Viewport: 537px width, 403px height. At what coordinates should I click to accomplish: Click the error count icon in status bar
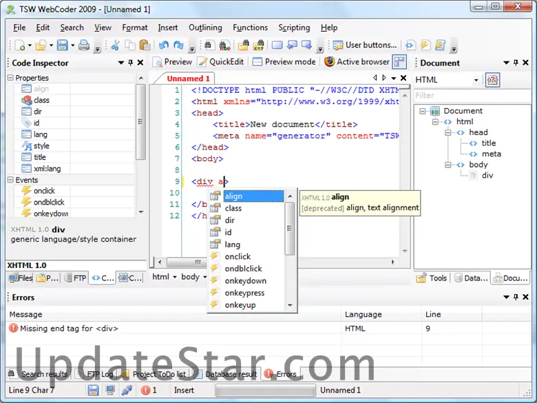pos(145,390)
